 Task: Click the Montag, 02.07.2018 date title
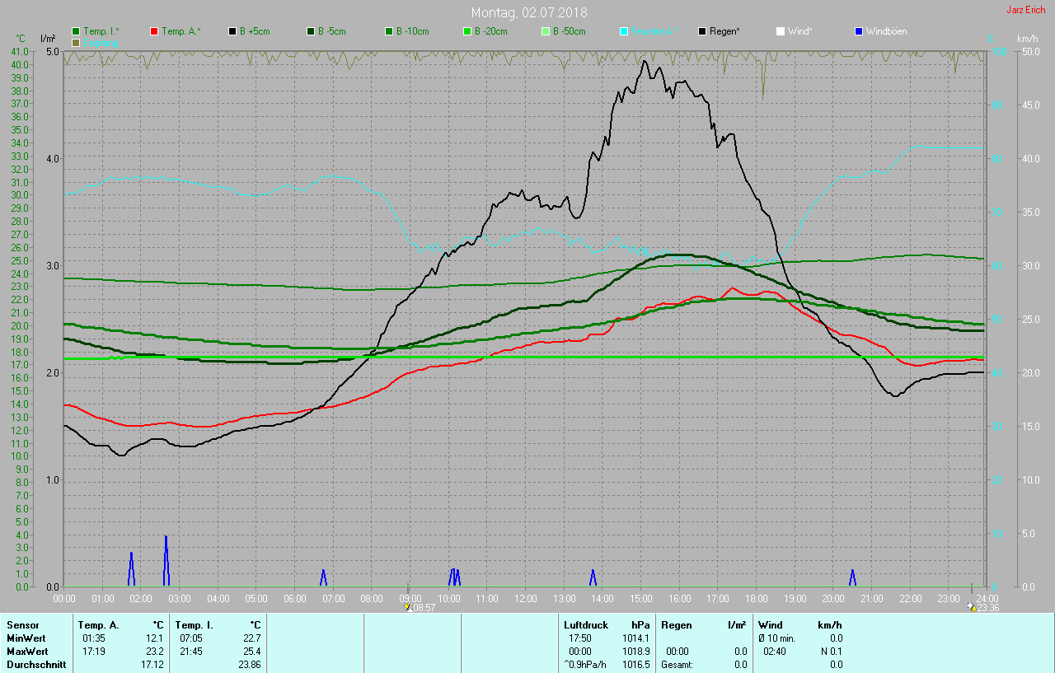pyautogui.click(x=529, y=12)
